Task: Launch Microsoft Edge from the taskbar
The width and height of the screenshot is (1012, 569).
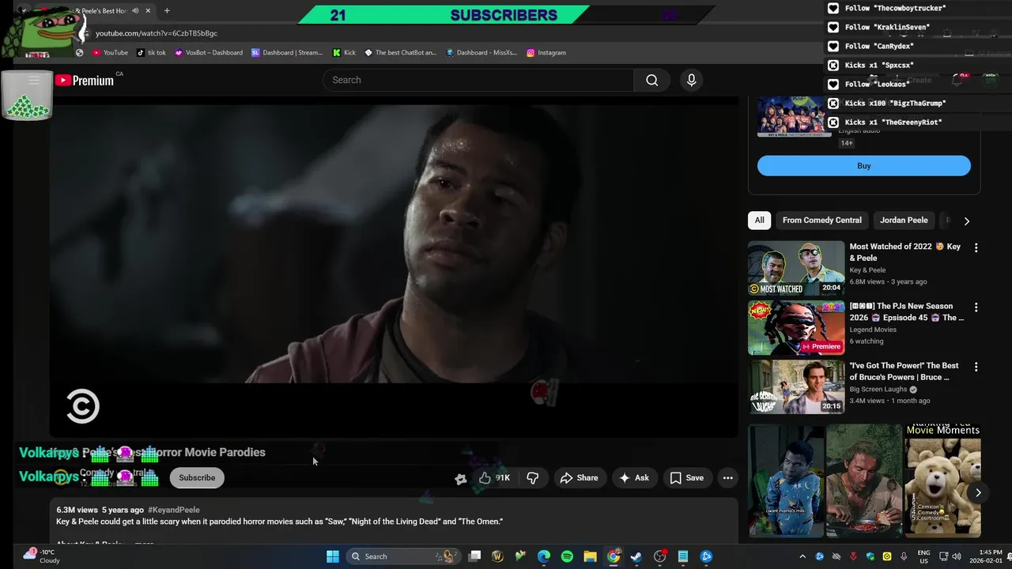Action: click(544, 556)
